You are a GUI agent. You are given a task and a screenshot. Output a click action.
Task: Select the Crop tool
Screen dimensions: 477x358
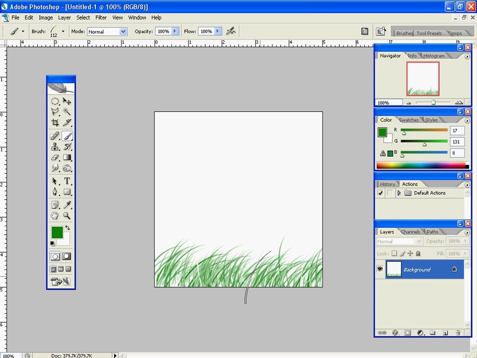coord(55,122)
